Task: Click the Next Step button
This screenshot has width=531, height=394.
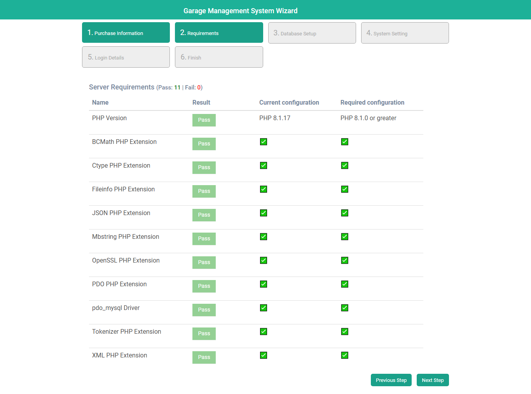Action: 433,380
